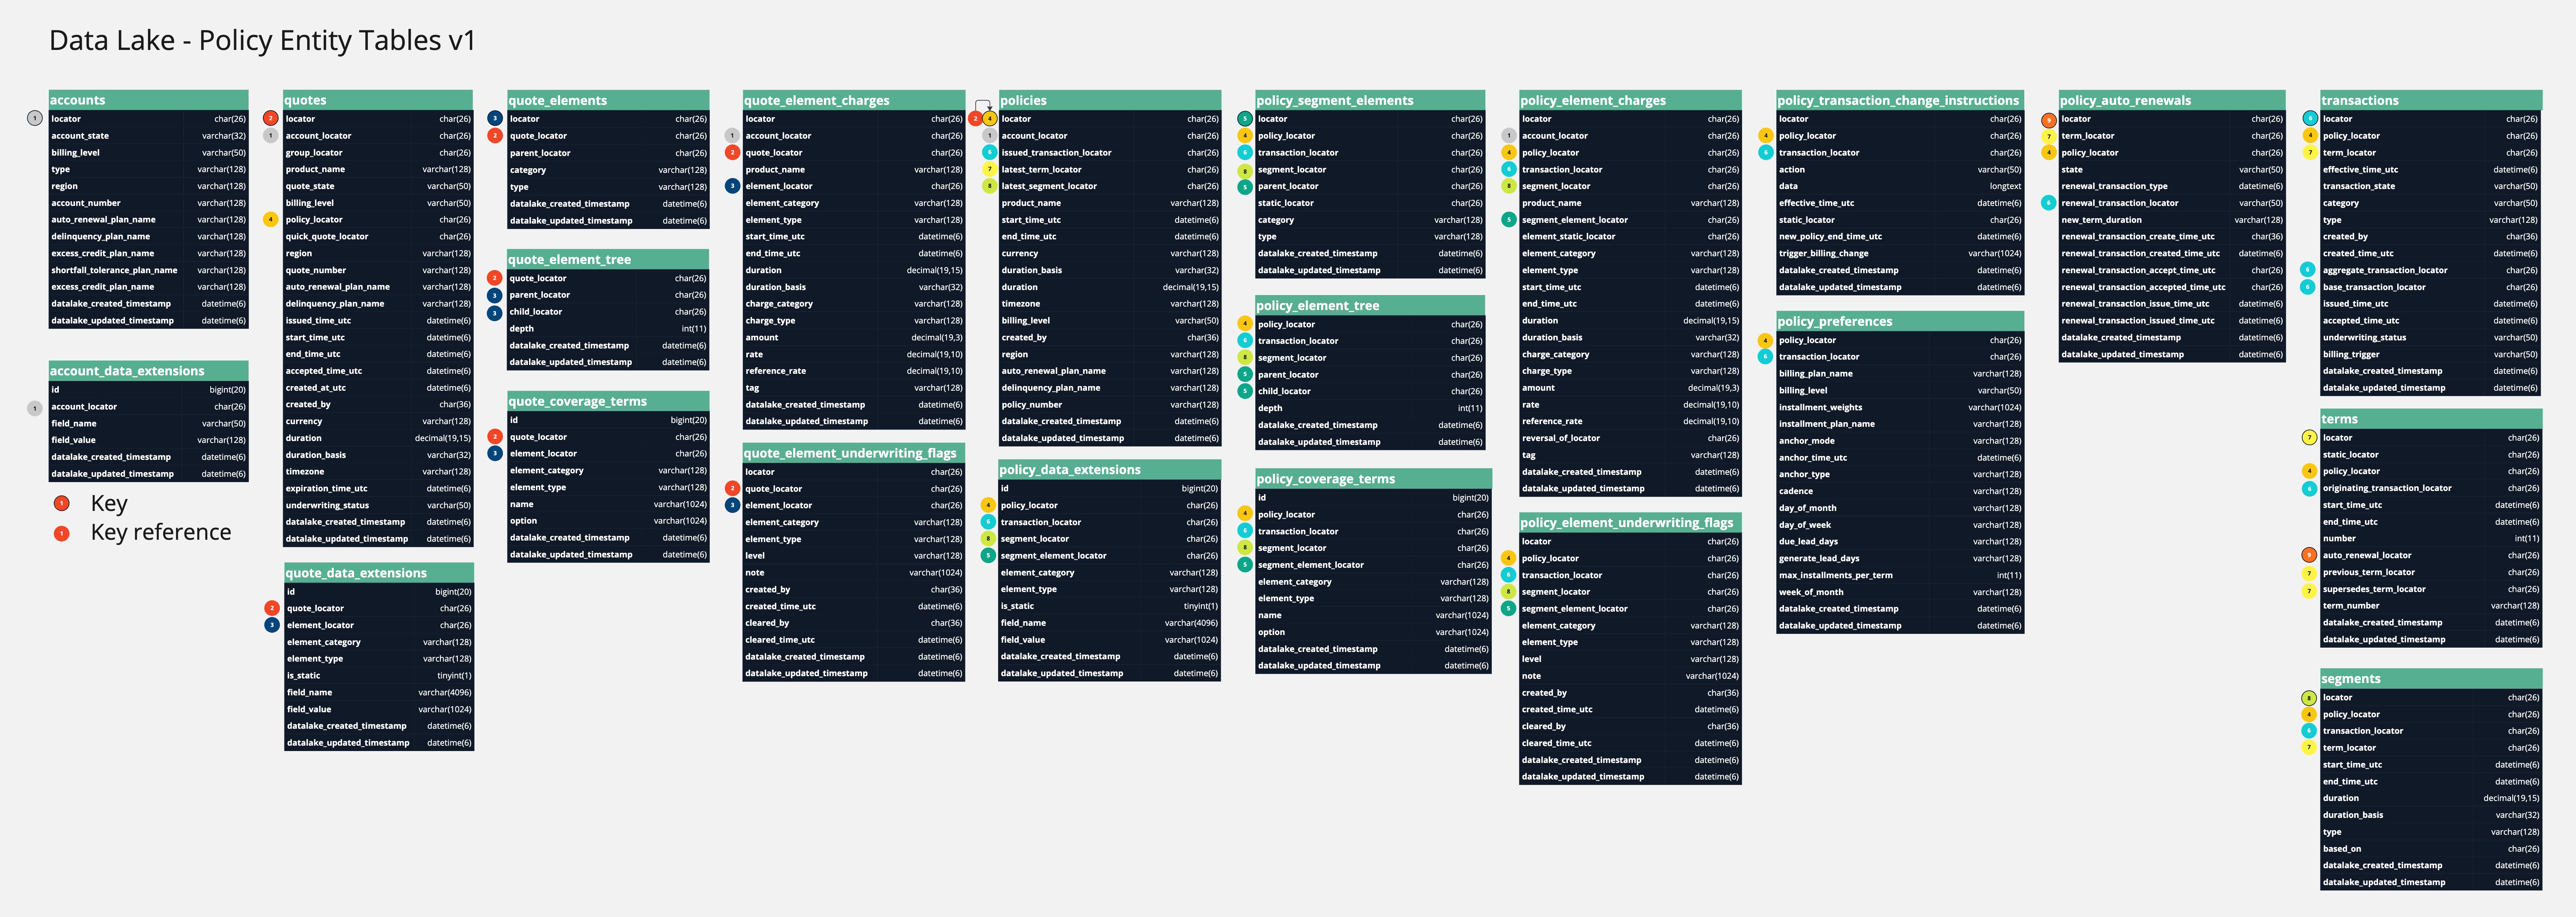The height and width of the screenshot is (917, 2576).
Task: Select key marker 6 beside transactions locator
Action: point(2309,119)
